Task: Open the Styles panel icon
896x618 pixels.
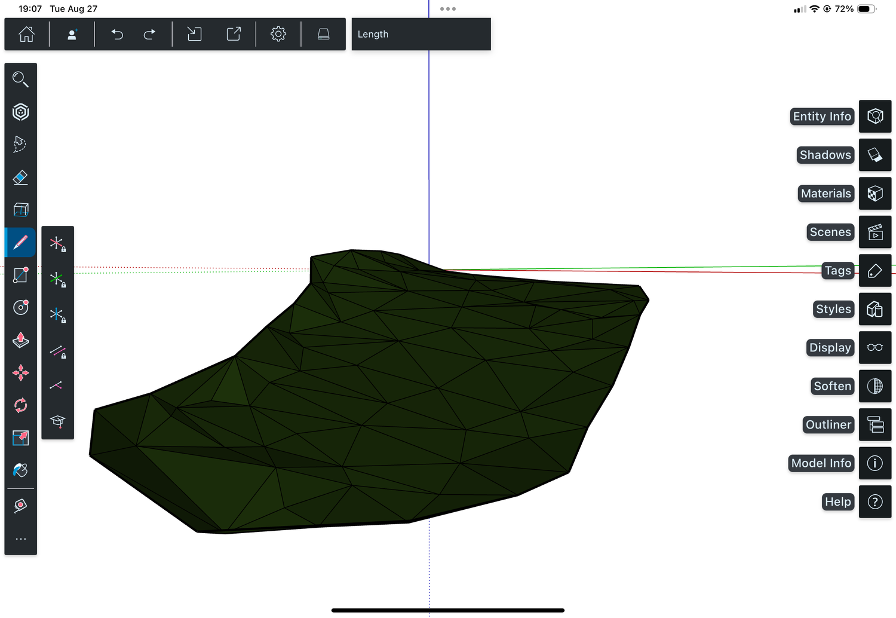Action: pos(875,309)
